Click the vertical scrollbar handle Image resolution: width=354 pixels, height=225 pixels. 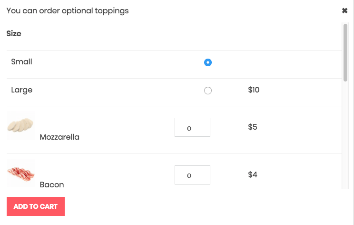[x=345, y=52]
